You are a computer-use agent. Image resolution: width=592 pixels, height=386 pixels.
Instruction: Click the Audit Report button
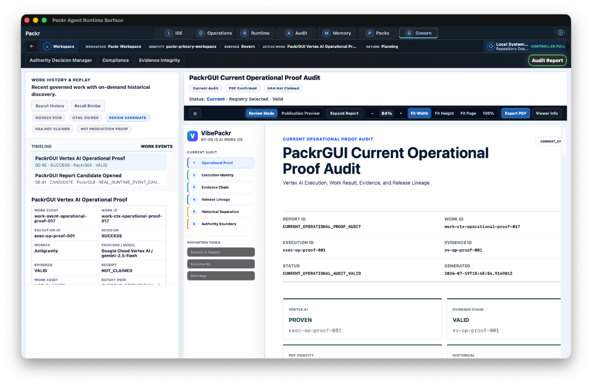tap(547, 61)
